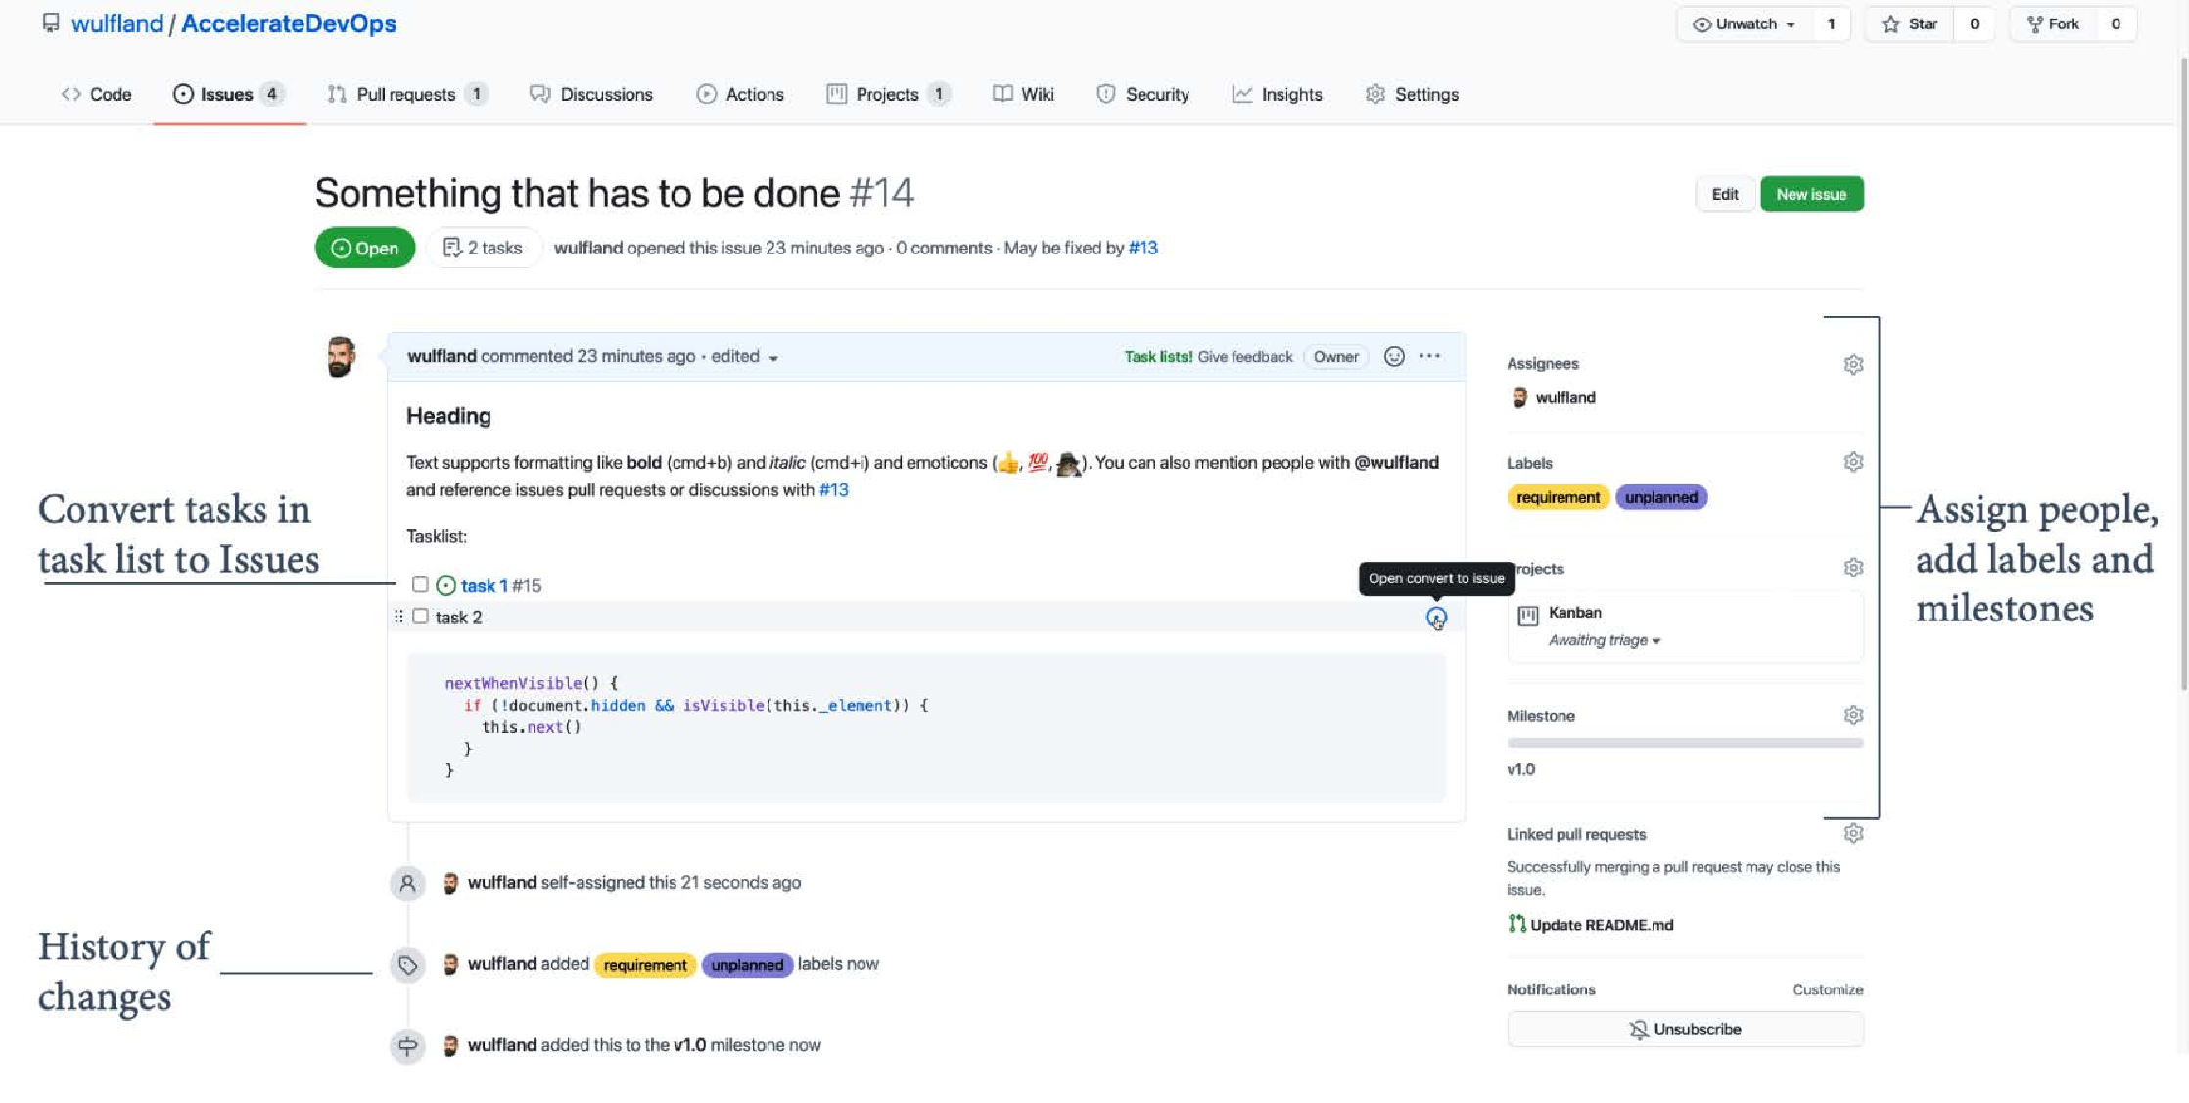Click the @wulfland mention in comment text
Screen dimensions: 2189x1103
point(1396,463)
